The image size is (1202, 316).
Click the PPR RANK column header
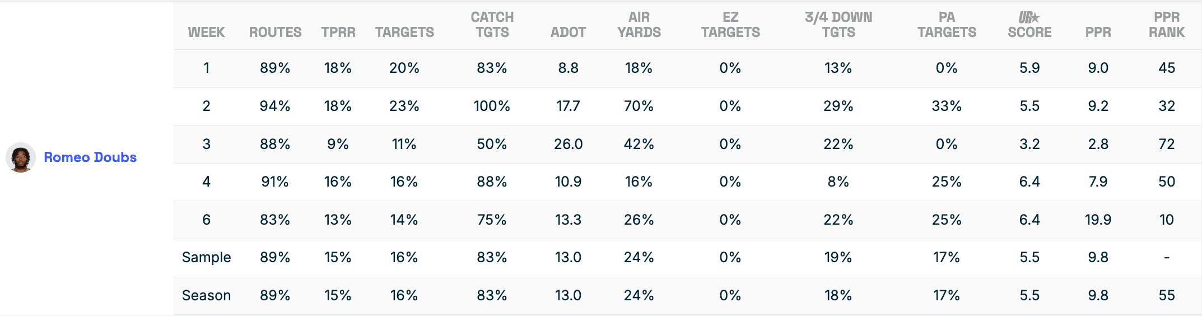tap(1167, 25)
